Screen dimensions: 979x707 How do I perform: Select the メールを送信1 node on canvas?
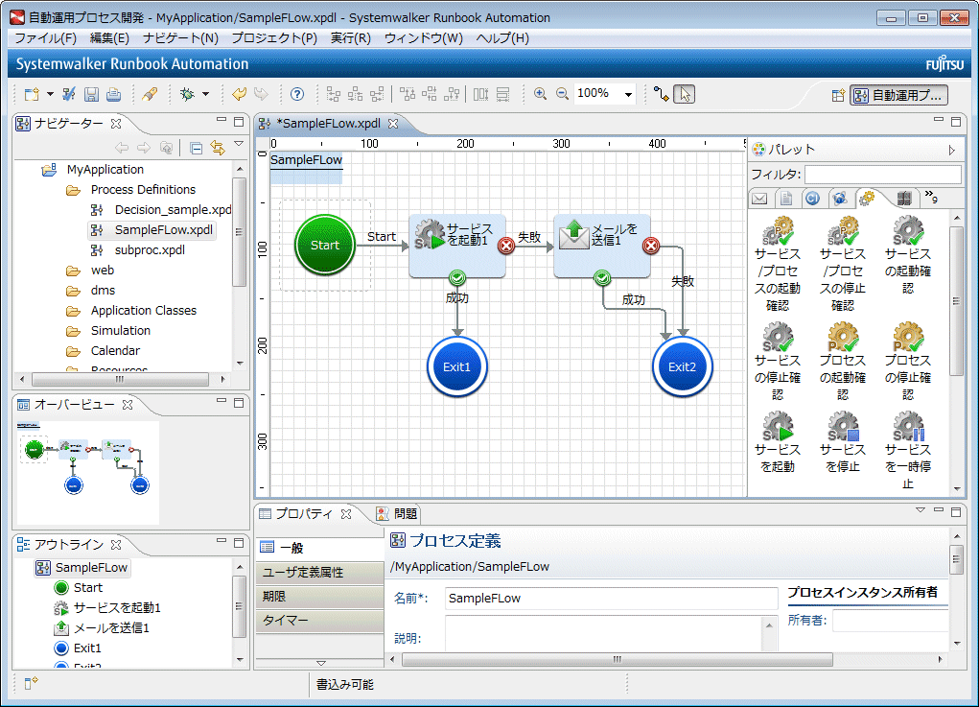click(602, 246)
